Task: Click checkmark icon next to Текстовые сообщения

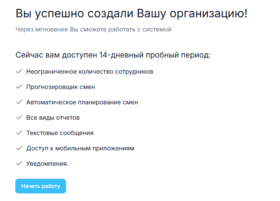Action: [x=19, y=133]
